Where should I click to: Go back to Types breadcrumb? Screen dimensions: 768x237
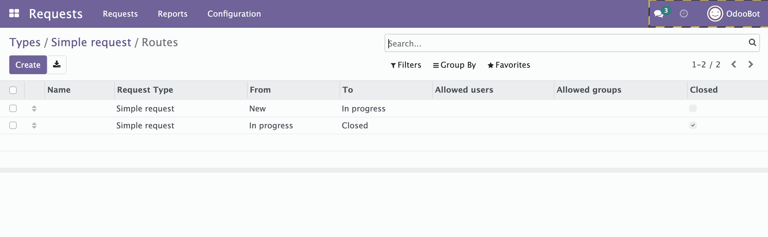coord(25,42)
